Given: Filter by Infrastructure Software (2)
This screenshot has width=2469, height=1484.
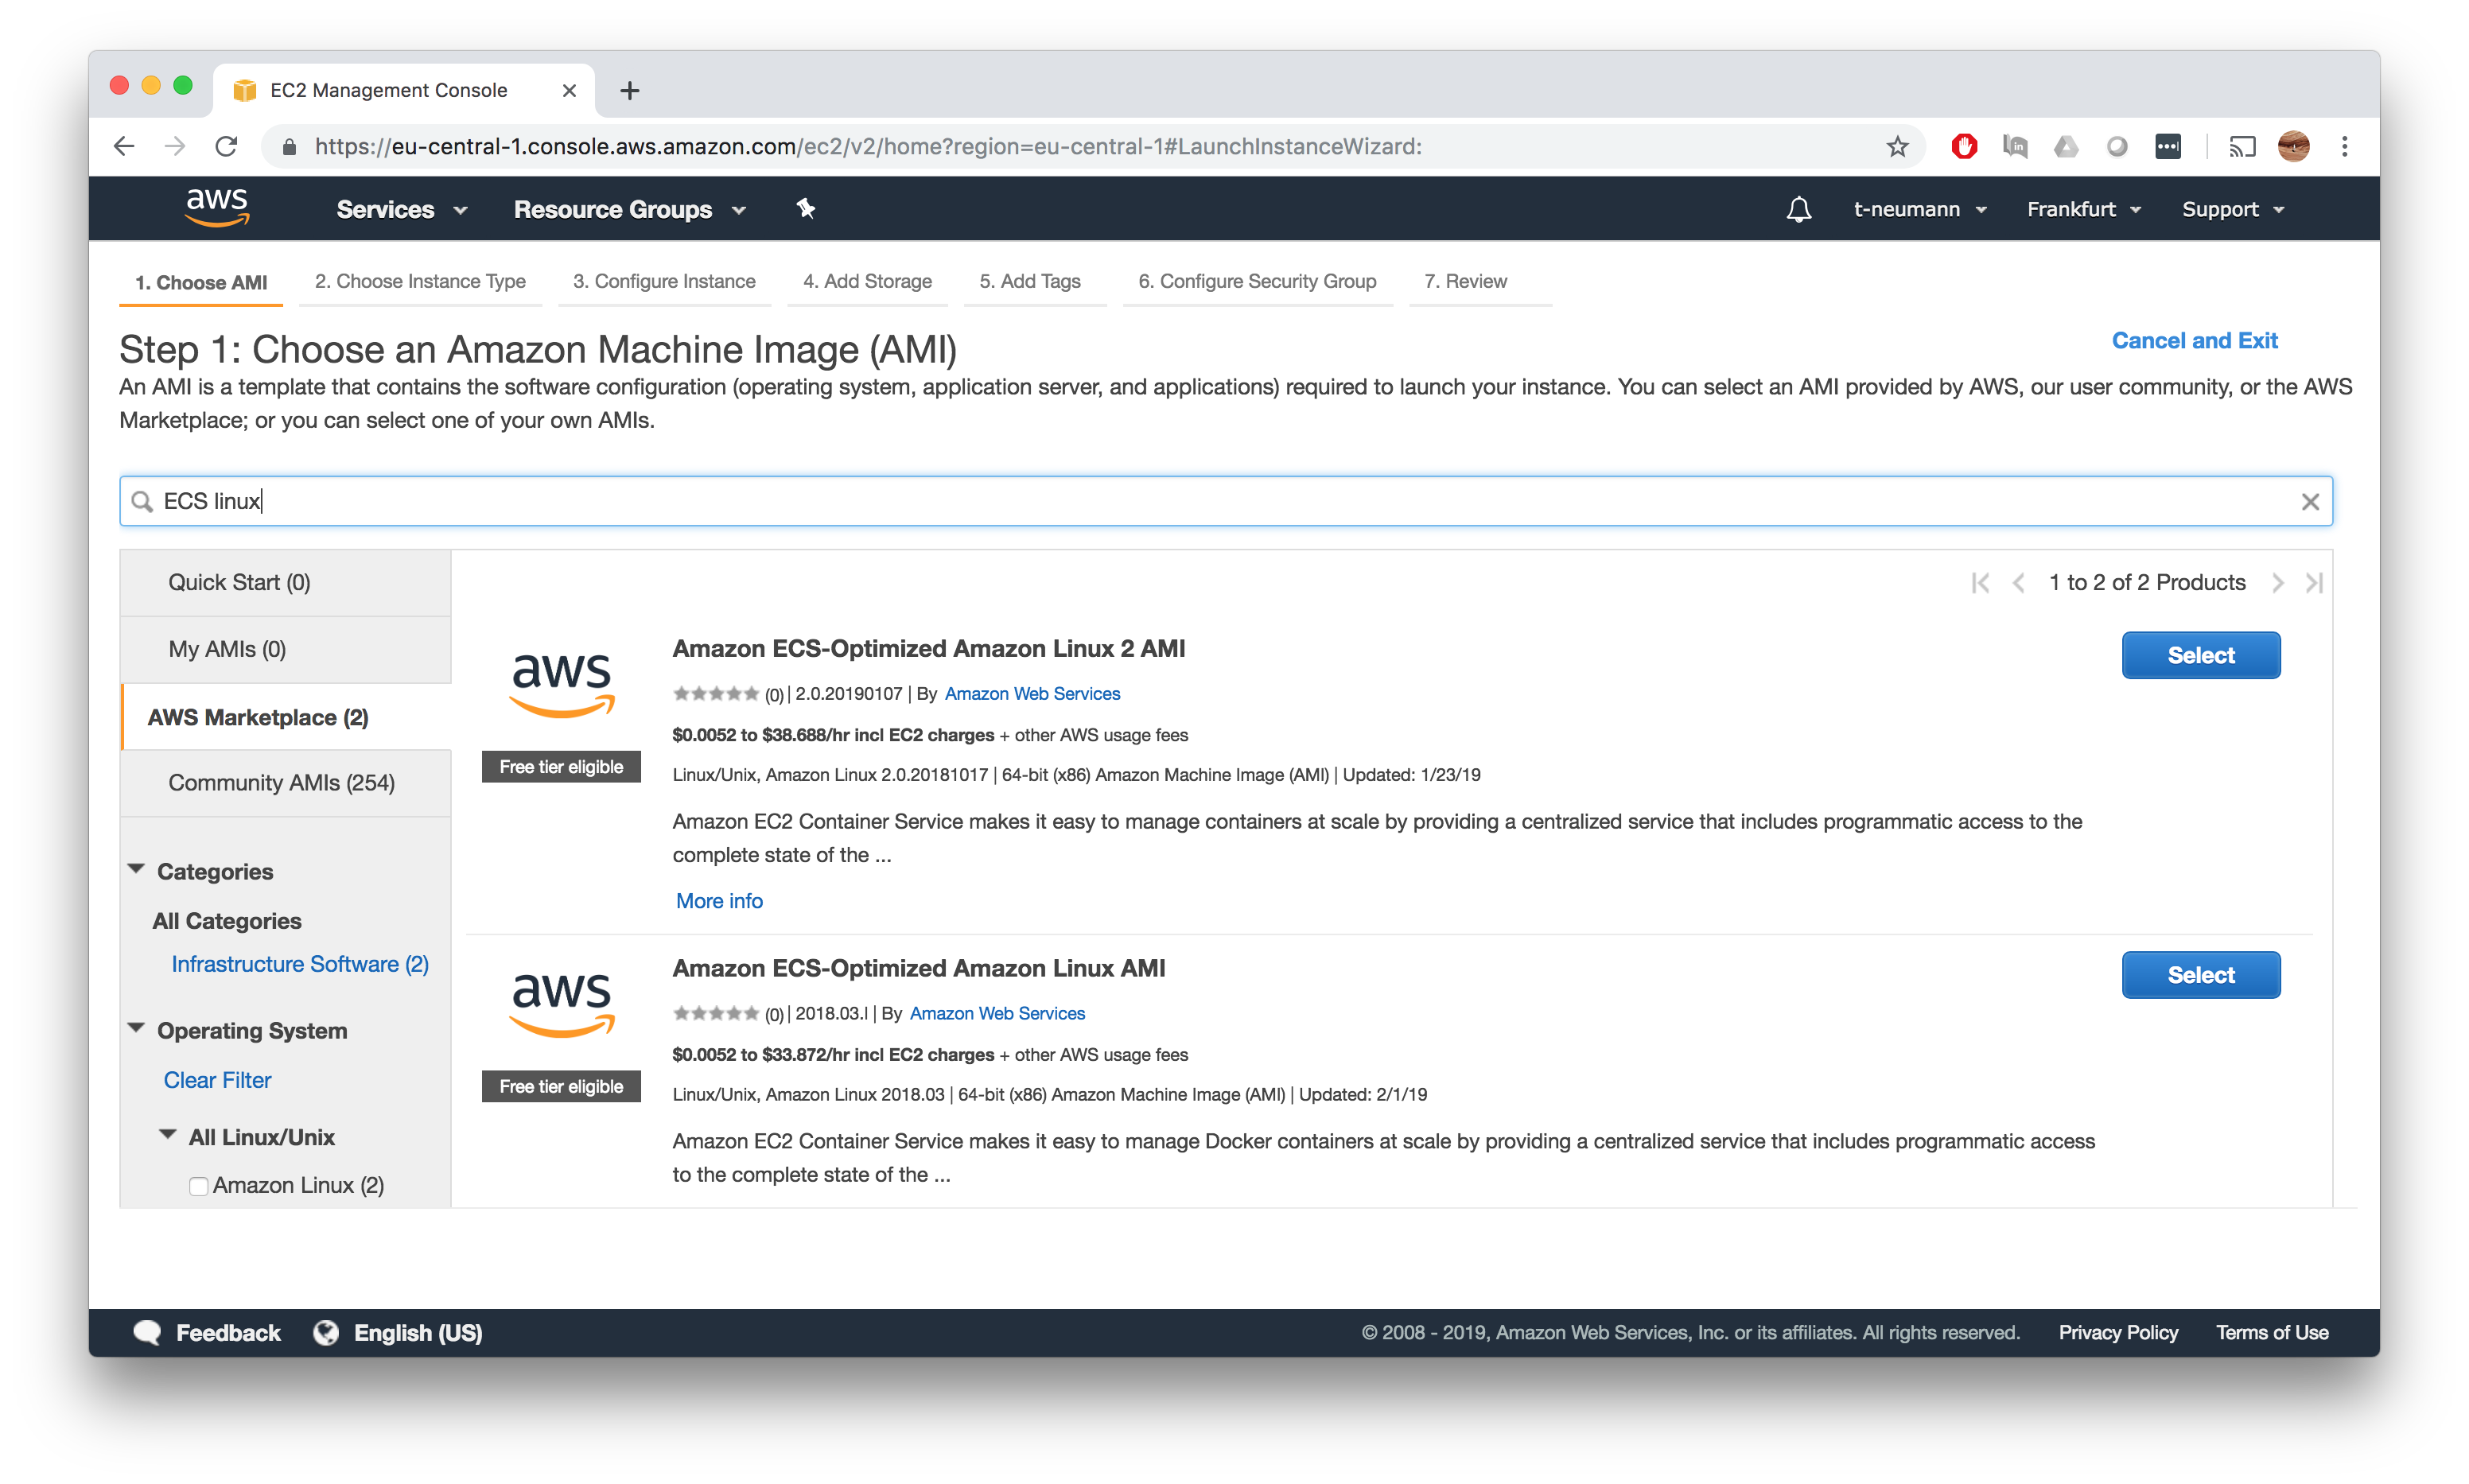Looking at the screenshot, I should coord(300,964).
